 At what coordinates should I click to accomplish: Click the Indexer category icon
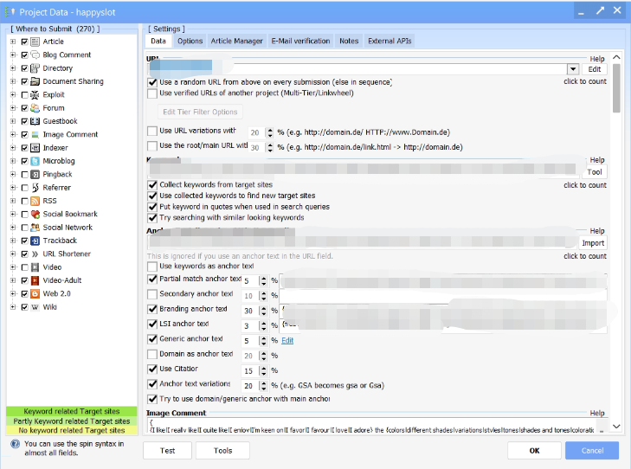click(x=35, y=148)
